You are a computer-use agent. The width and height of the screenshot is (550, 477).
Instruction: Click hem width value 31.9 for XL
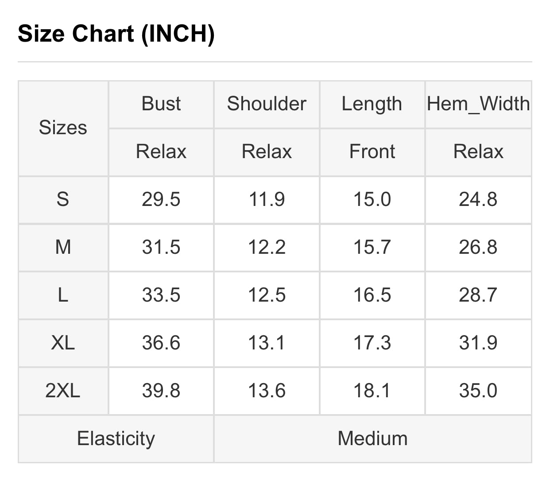coord(478,343)
